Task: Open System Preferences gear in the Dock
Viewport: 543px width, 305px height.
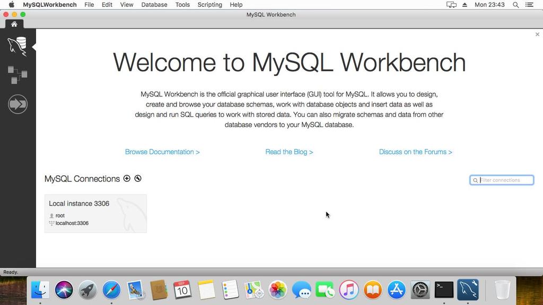Action: [x=420, y=290]
